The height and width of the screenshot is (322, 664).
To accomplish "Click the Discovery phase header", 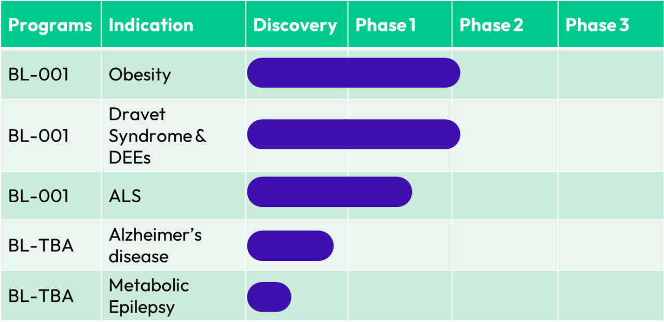I will click(295, 25).
